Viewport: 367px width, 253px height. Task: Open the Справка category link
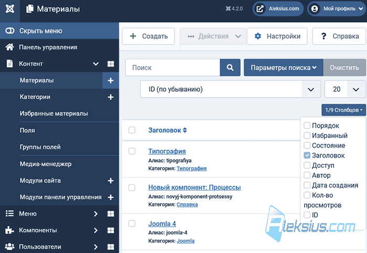pyautogui.click(x=187, y=205)
